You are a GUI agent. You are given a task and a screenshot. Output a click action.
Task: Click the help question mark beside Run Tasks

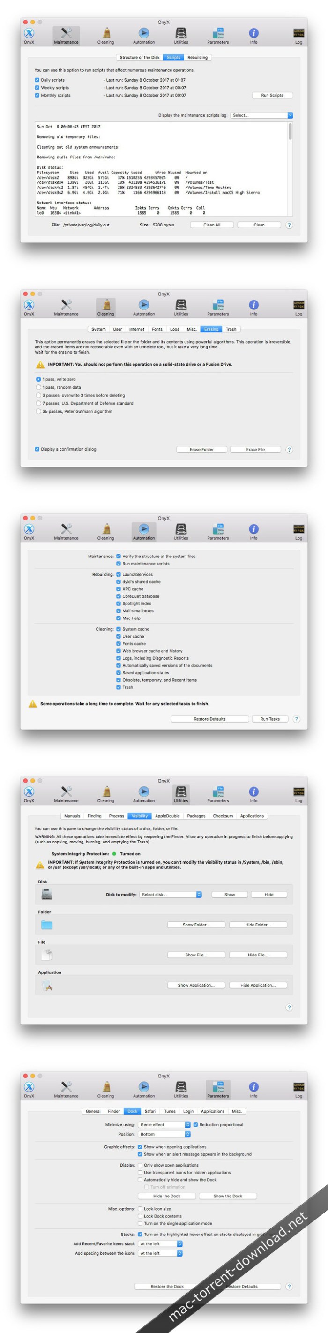tap(297, 719)
